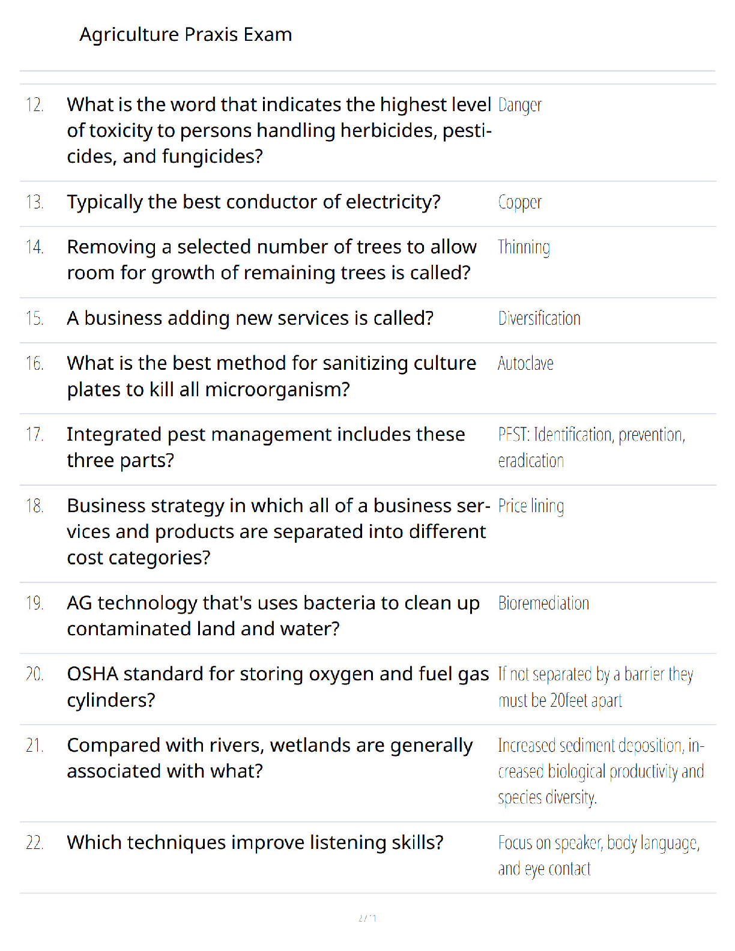The image size is (735, 951).
Task: Select the PEST identification answer text
Action: [x=591, y=448]
